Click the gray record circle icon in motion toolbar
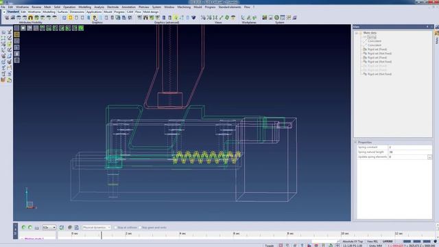Image resolution: width=439 pixels, height=247 pixels. click(70, 227)
